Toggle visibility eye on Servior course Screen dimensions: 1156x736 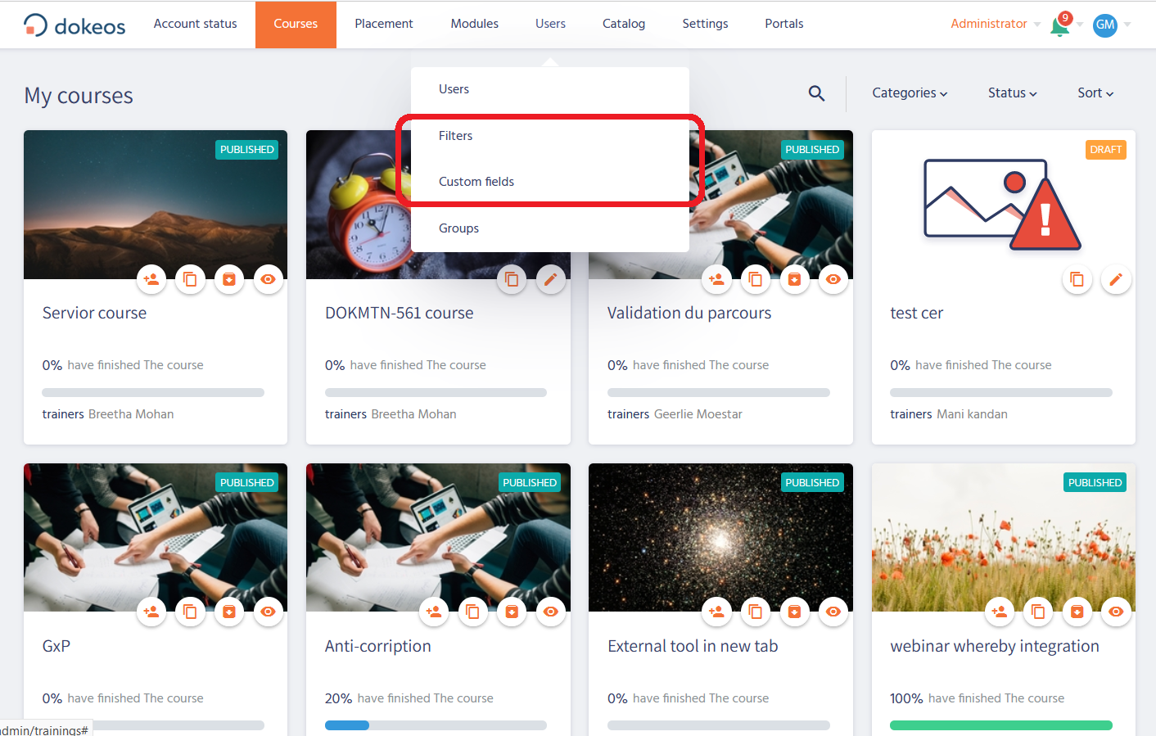[x=268, y=279]
